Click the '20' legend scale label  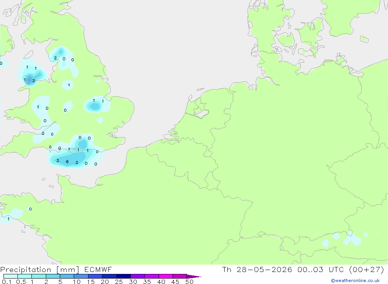[105, 282]
